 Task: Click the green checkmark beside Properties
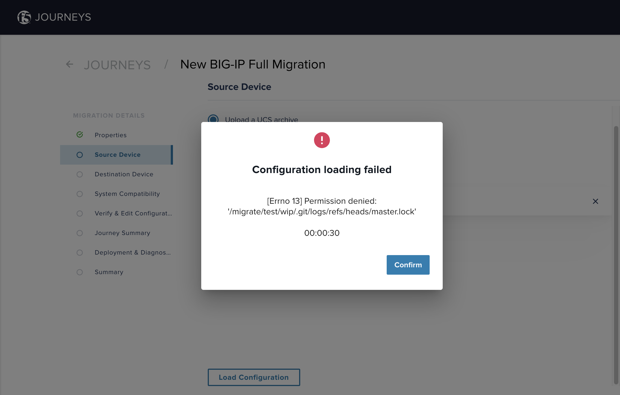coord(80,135)
